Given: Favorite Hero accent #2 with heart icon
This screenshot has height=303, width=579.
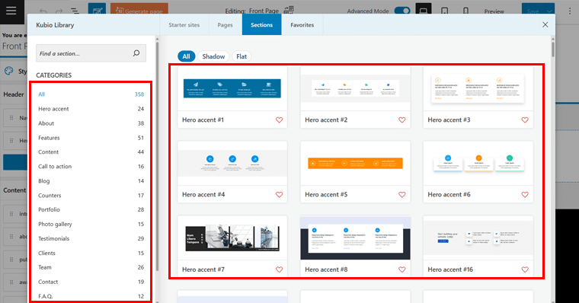Looking at the screenshot, I should [x=402, y=120].
